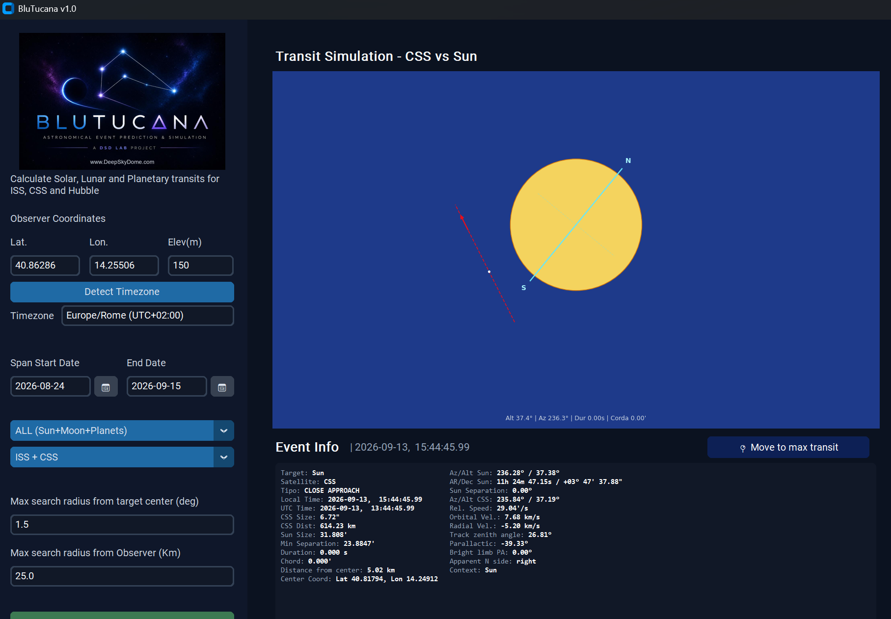Click the 'Satellite: CSS' line
This screenshot has height=619, width=891.
point(308,482)
